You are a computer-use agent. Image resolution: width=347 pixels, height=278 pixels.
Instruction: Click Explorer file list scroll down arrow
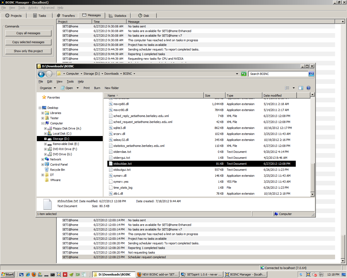coord(312,194)
